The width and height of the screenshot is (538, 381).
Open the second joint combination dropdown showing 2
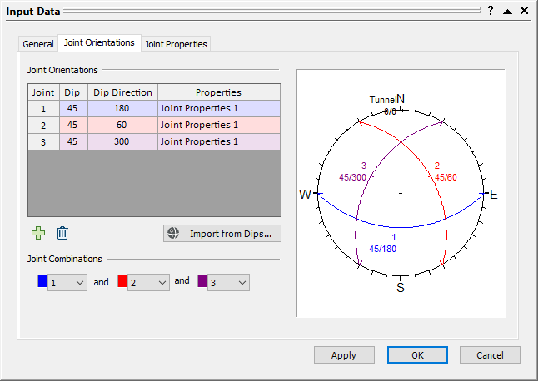click(148, 283)
